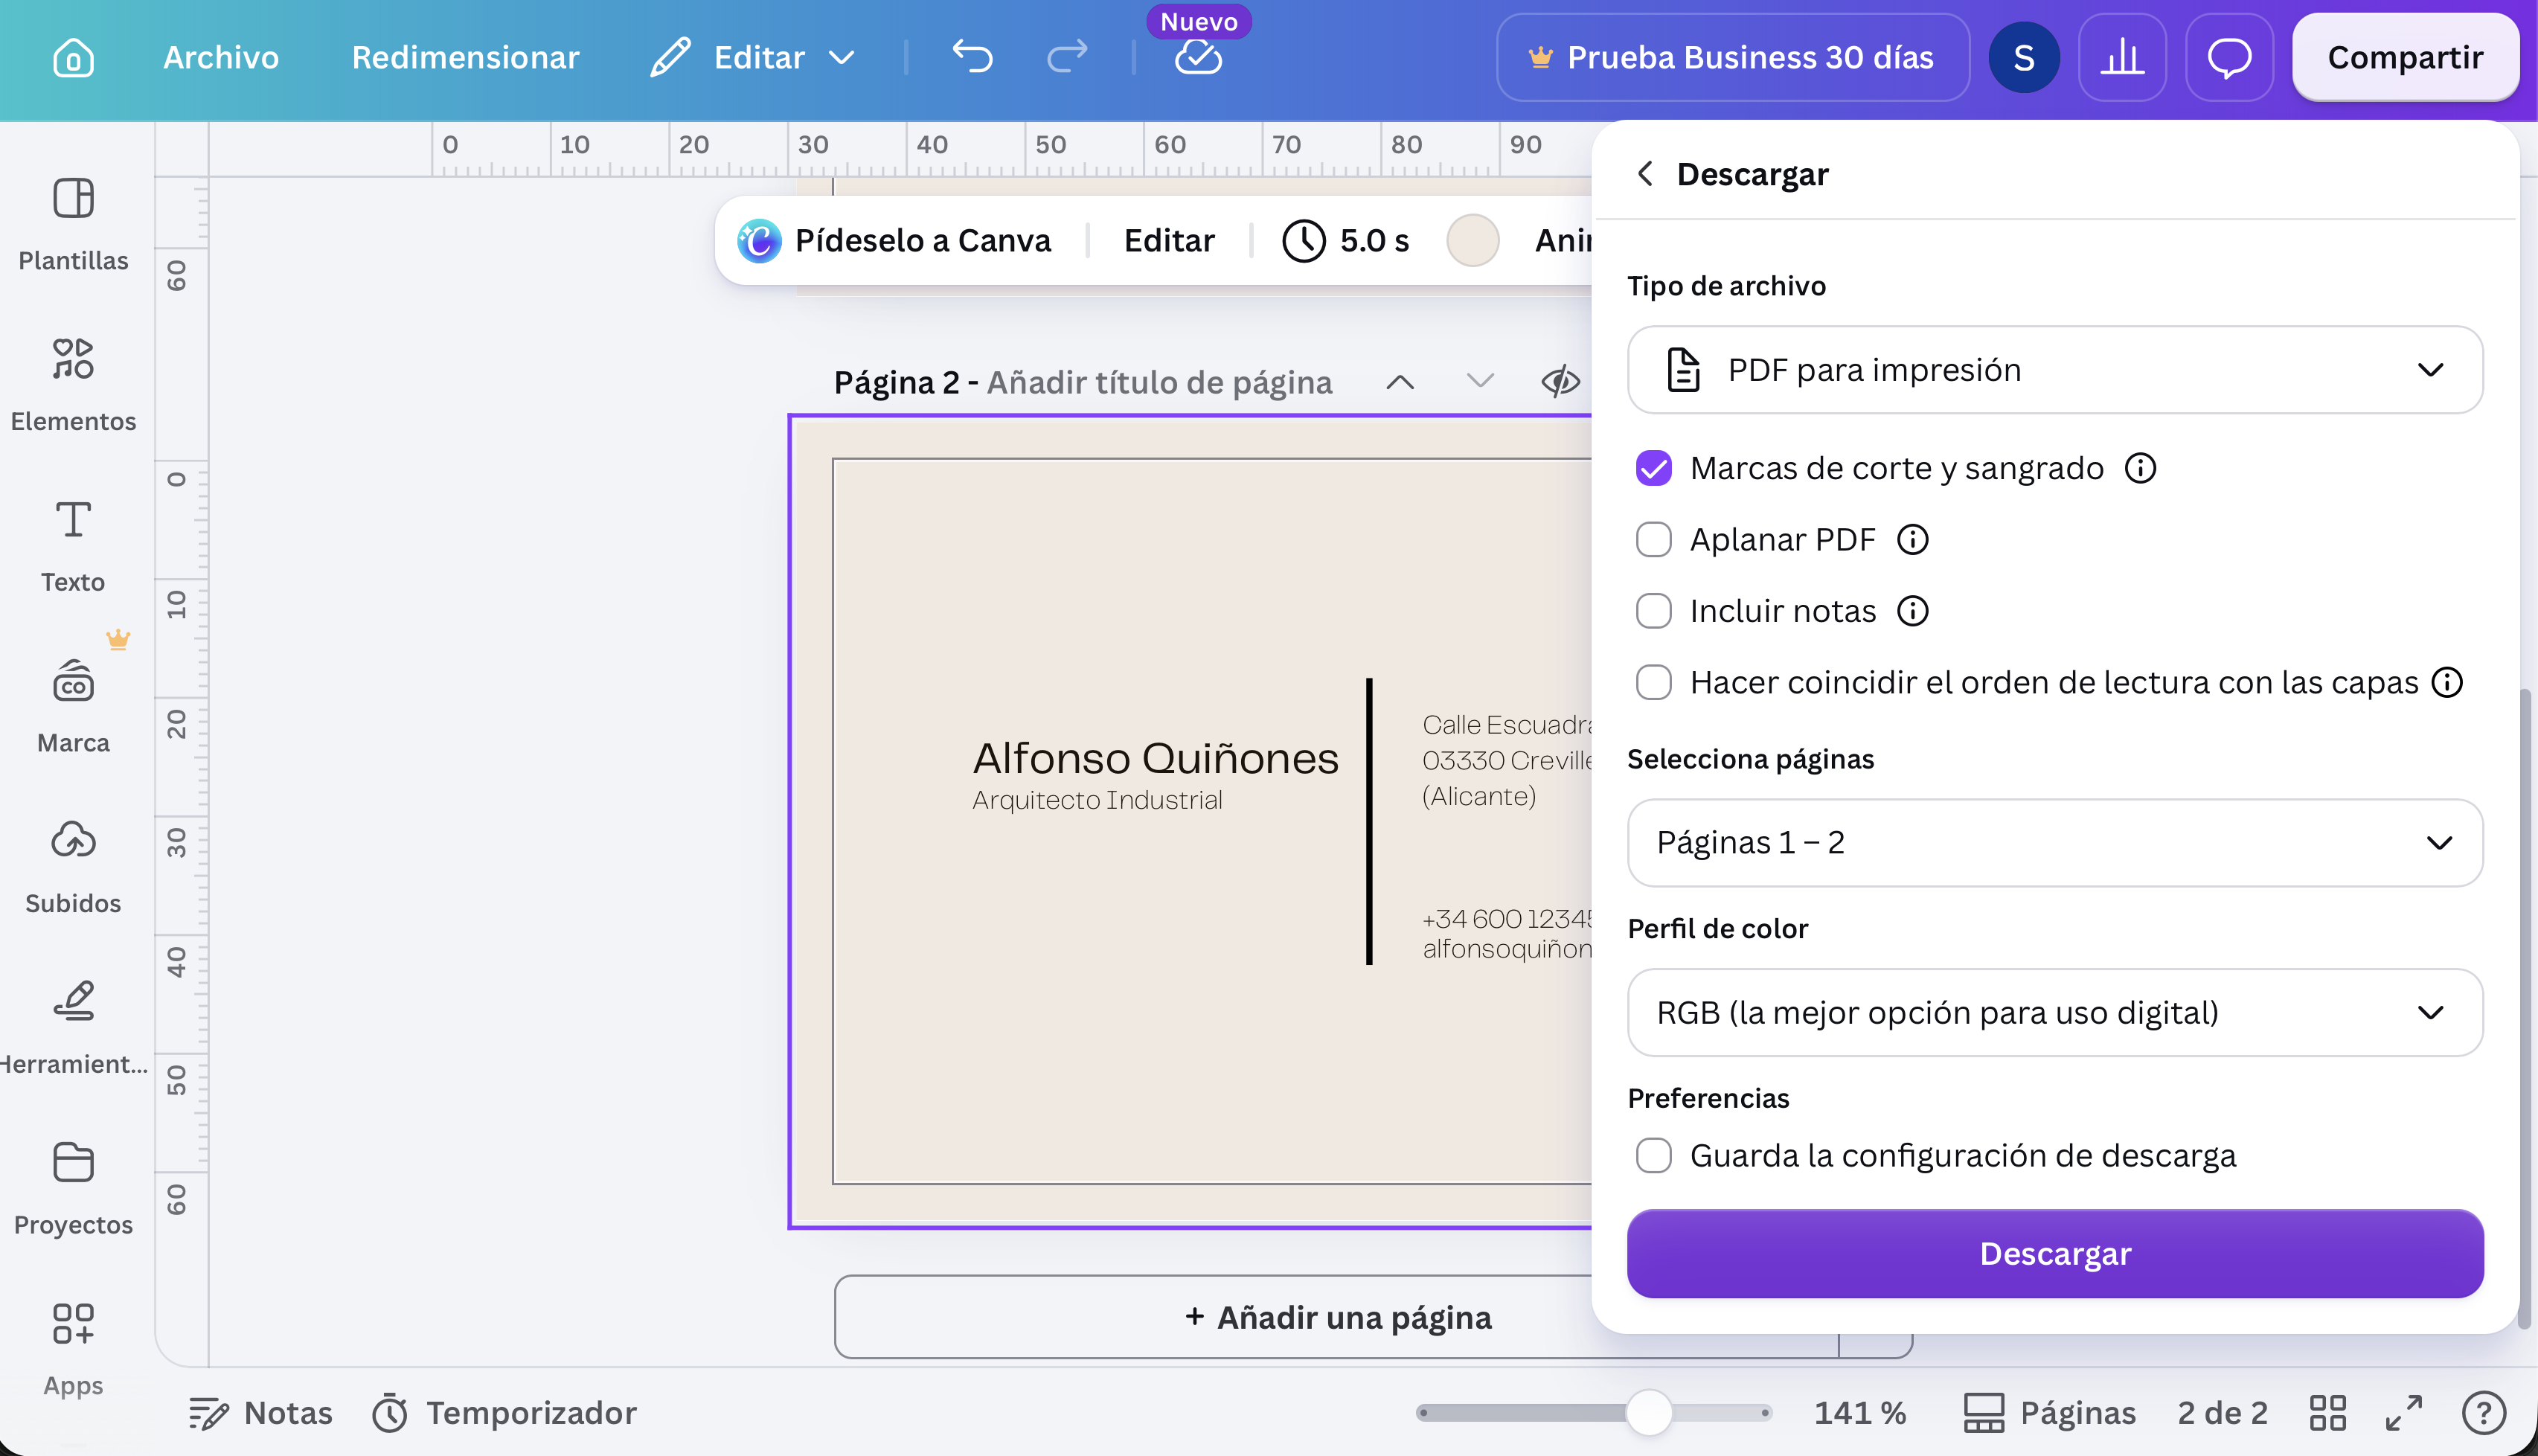
Task: Enable Aplanar PDF checkbox
Action: (x=1653, y=540)
